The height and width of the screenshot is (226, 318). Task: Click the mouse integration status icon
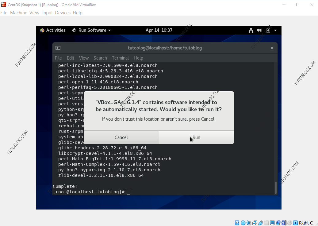[x=290, y=223]
